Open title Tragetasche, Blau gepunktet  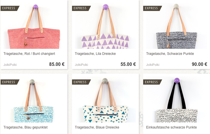point(25,127)
